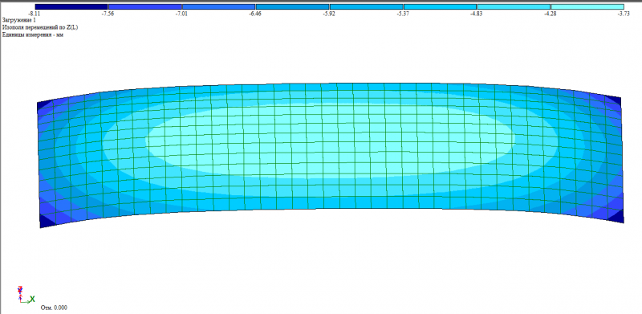642x314 pixels.
Task: Pick the legend swatch between -5.92 and -5.37
Action: point(367,6)
